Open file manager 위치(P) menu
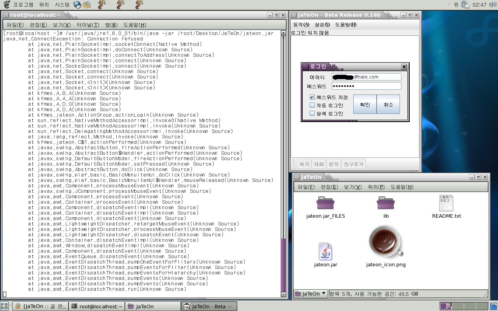 pyautogui.click(x=376, y=187)
